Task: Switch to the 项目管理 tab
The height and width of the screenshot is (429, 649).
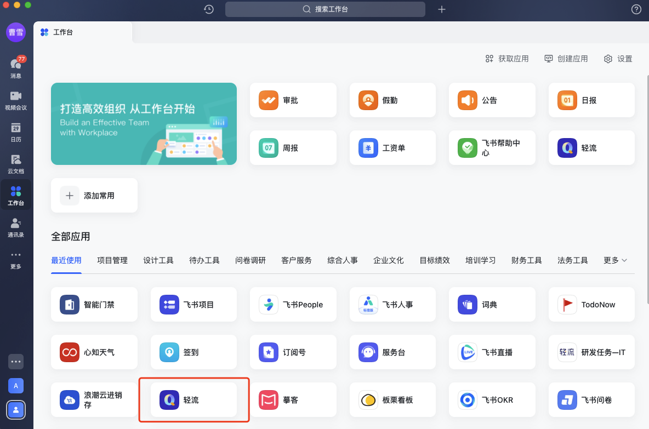Action: click(112, 260)
